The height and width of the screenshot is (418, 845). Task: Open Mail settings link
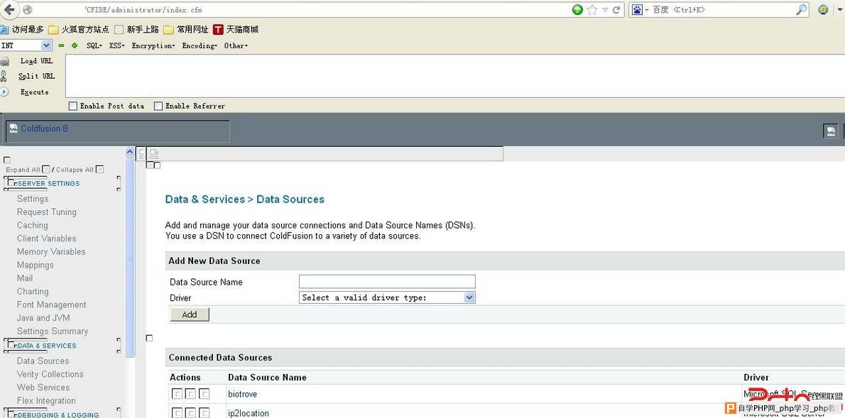click(25, 278)
